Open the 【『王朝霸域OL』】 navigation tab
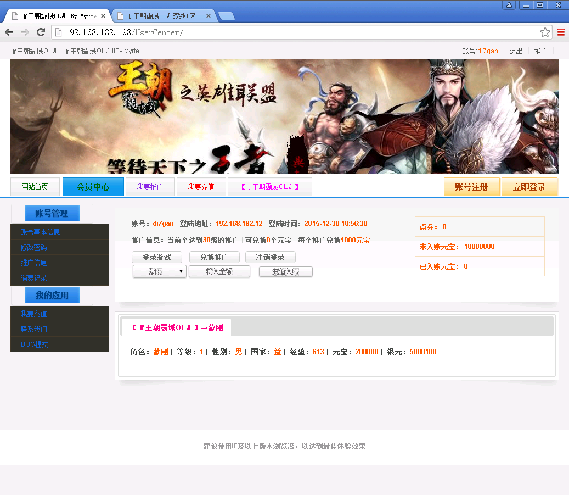 coord(270,187)
